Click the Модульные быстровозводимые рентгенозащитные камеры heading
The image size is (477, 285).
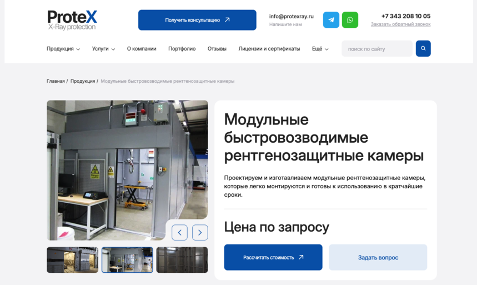324,137
